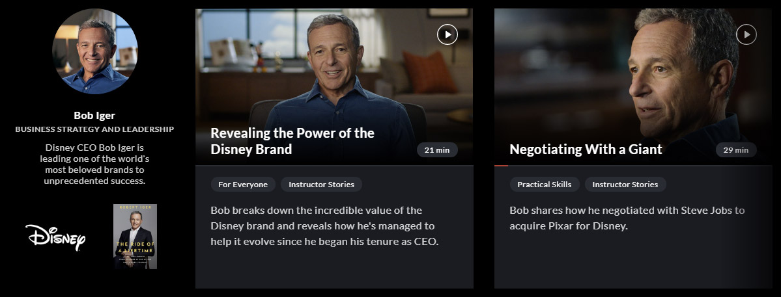Open The Ride of a Lifetime book cover

click(x=135, y=237)
